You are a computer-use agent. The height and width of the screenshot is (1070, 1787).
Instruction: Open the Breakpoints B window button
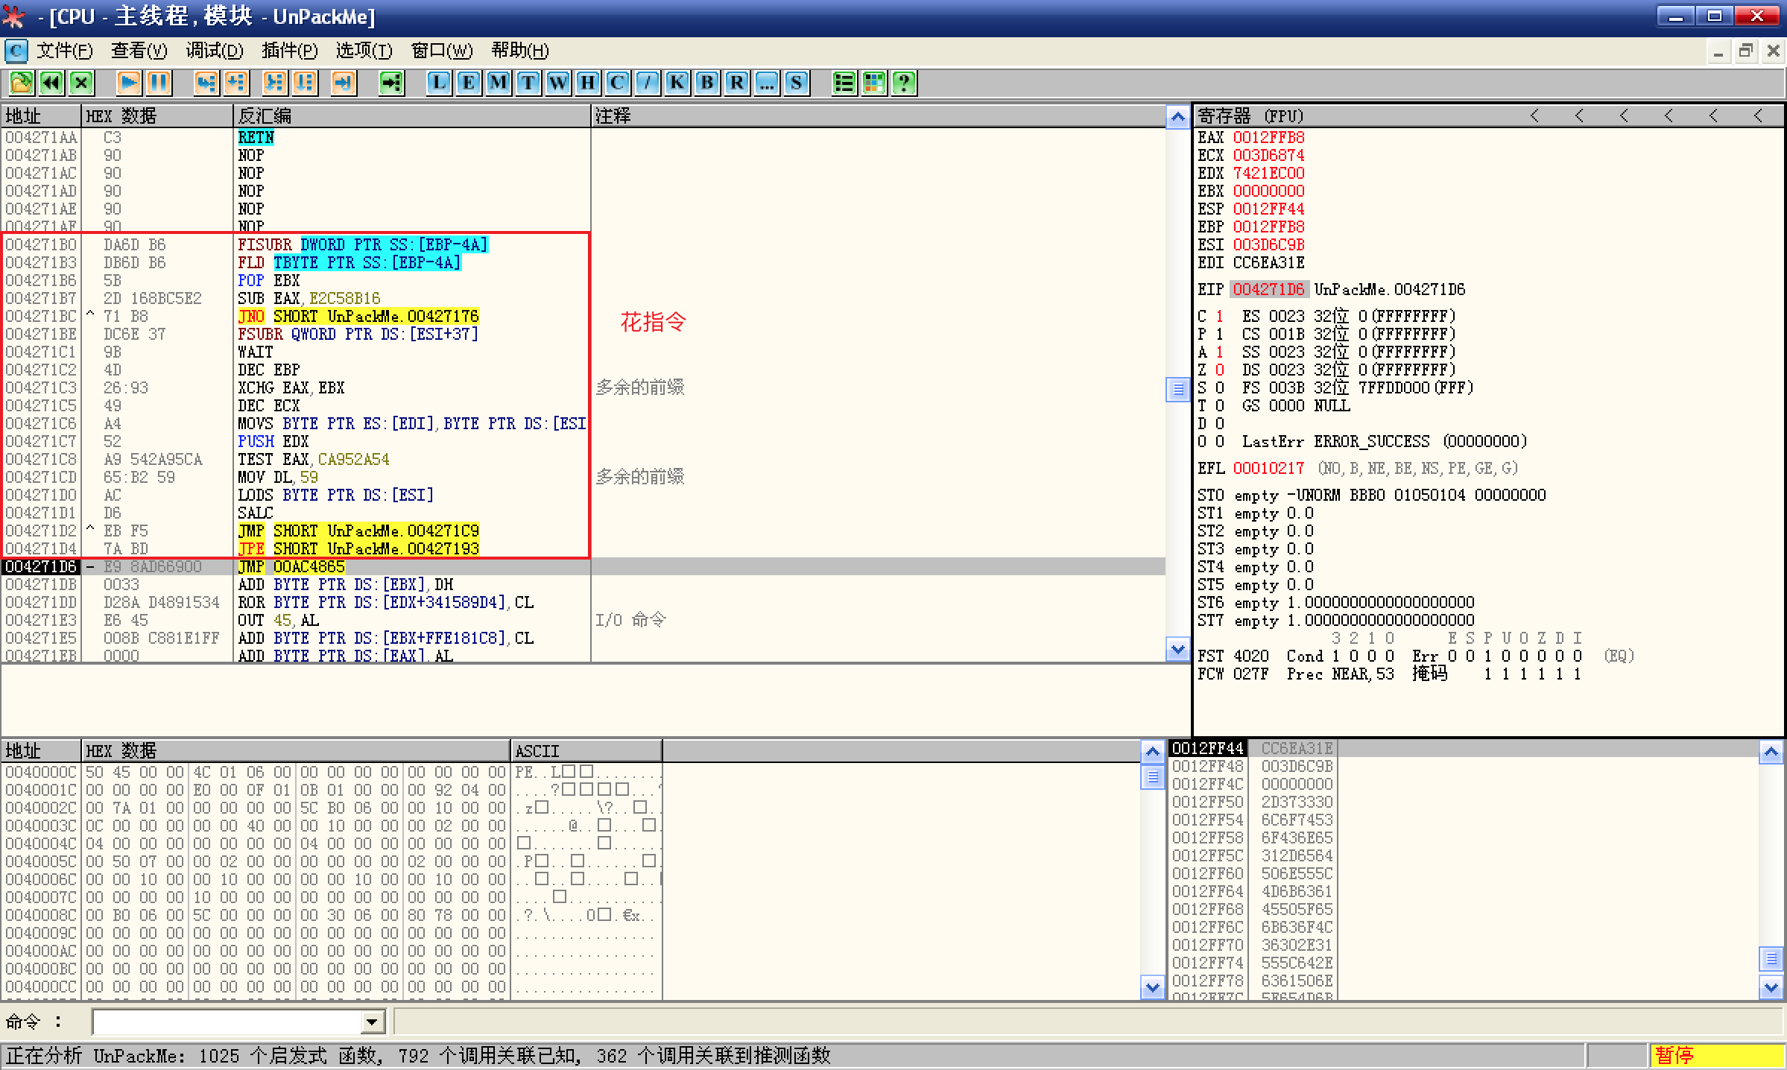(706, 82)
